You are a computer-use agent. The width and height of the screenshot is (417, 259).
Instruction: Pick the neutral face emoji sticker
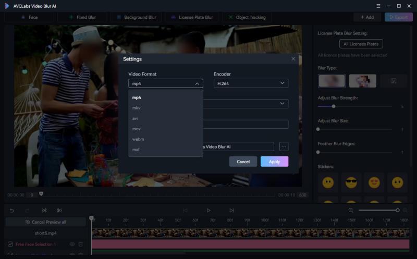tap(328, 183)
